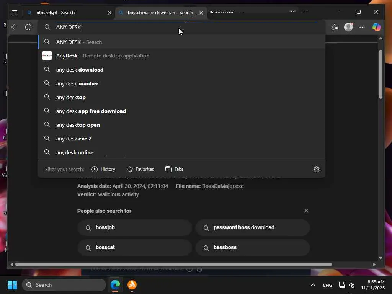The image size is (392, 294).
Task: Open address bar suggestion settings gear
Action: click(317, 169)
